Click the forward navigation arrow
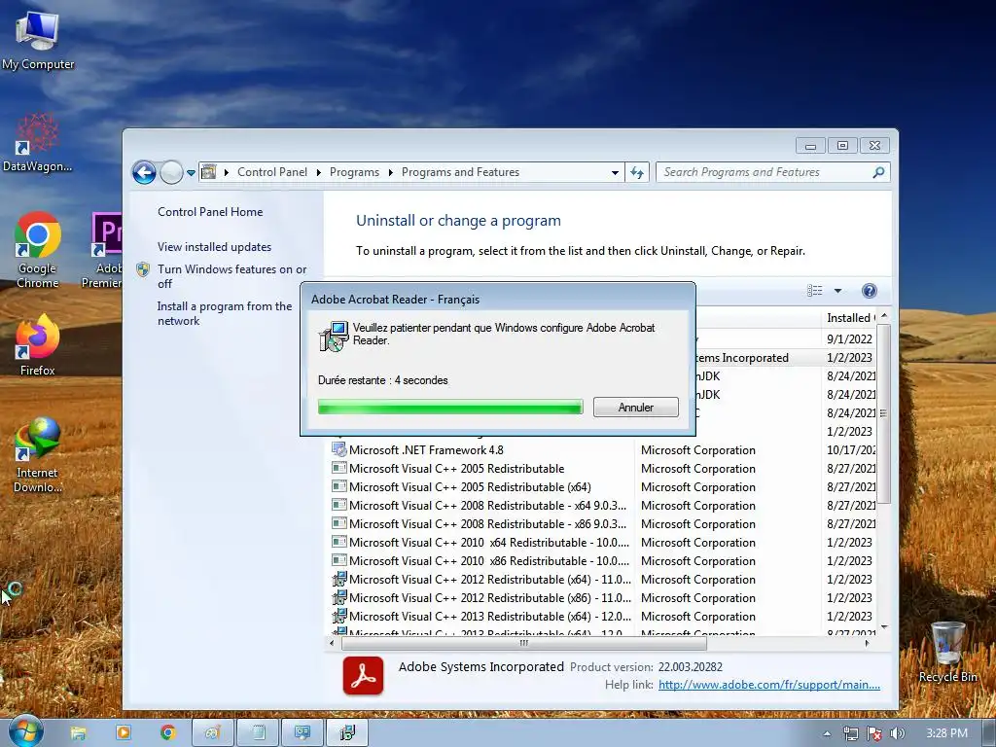This screenshot has width=996, height=747. pyautogui.click(x=171, y=172)
